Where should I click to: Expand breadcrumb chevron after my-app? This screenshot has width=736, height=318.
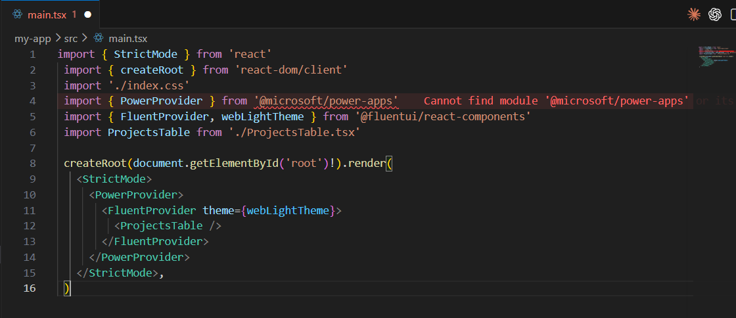(58, 39)
